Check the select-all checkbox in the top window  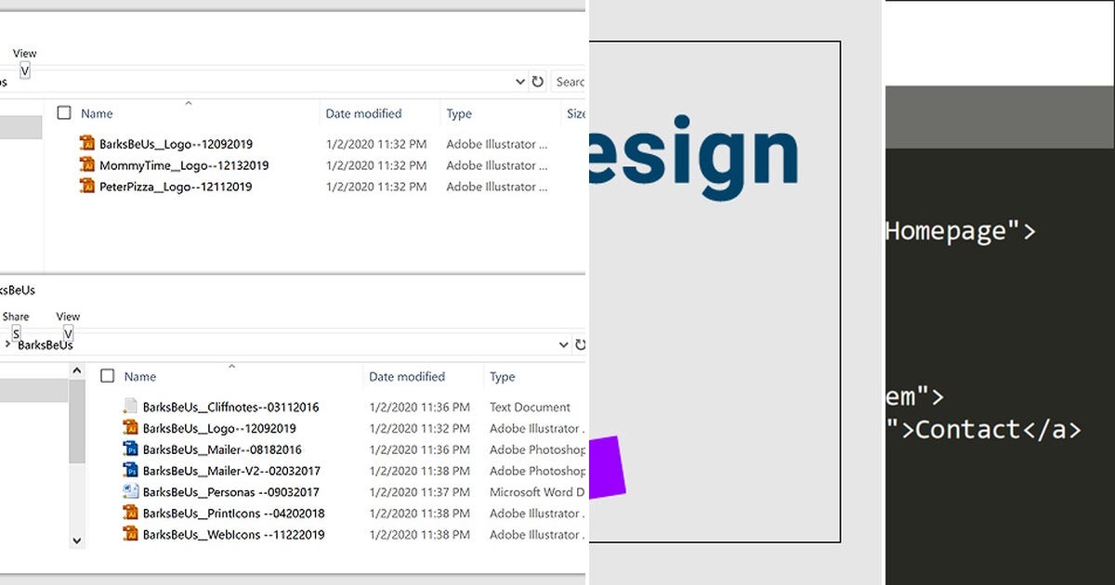coord(64,112)
